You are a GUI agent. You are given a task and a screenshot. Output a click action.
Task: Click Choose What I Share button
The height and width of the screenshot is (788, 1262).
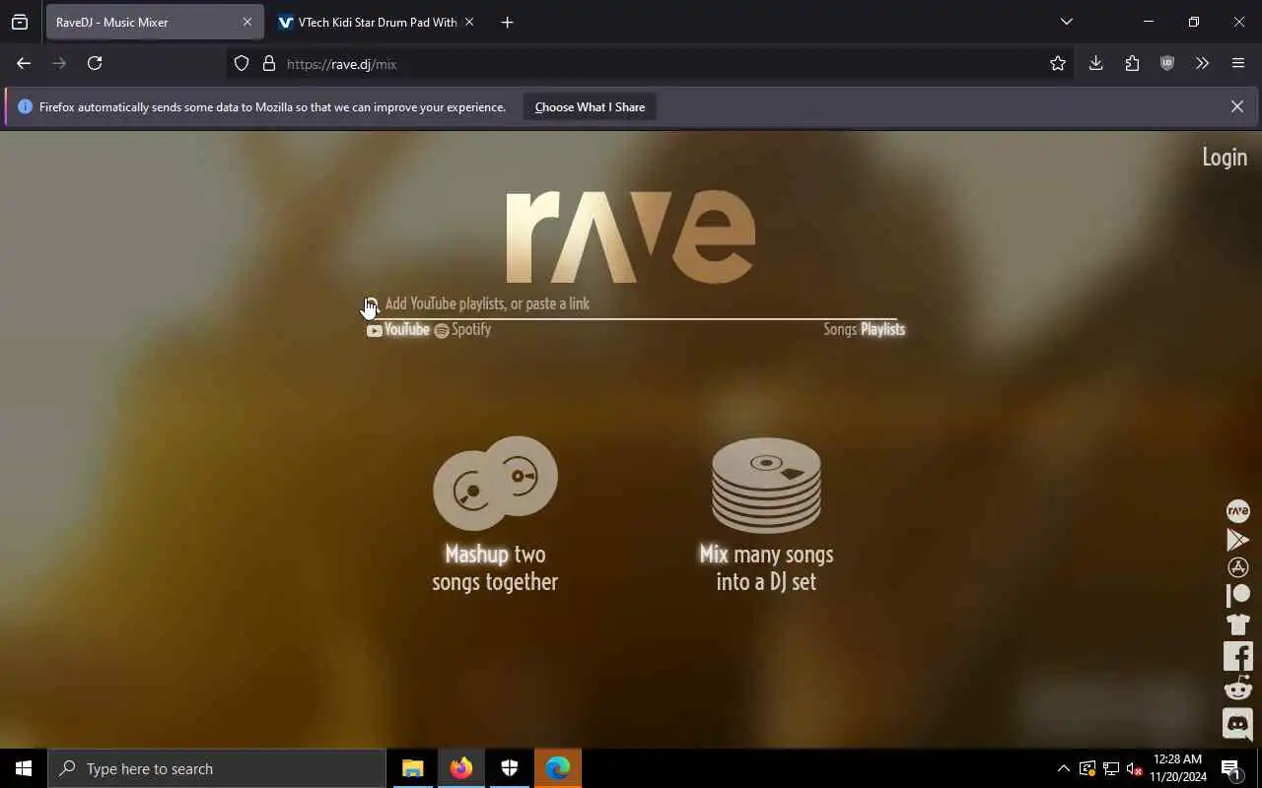590,106
